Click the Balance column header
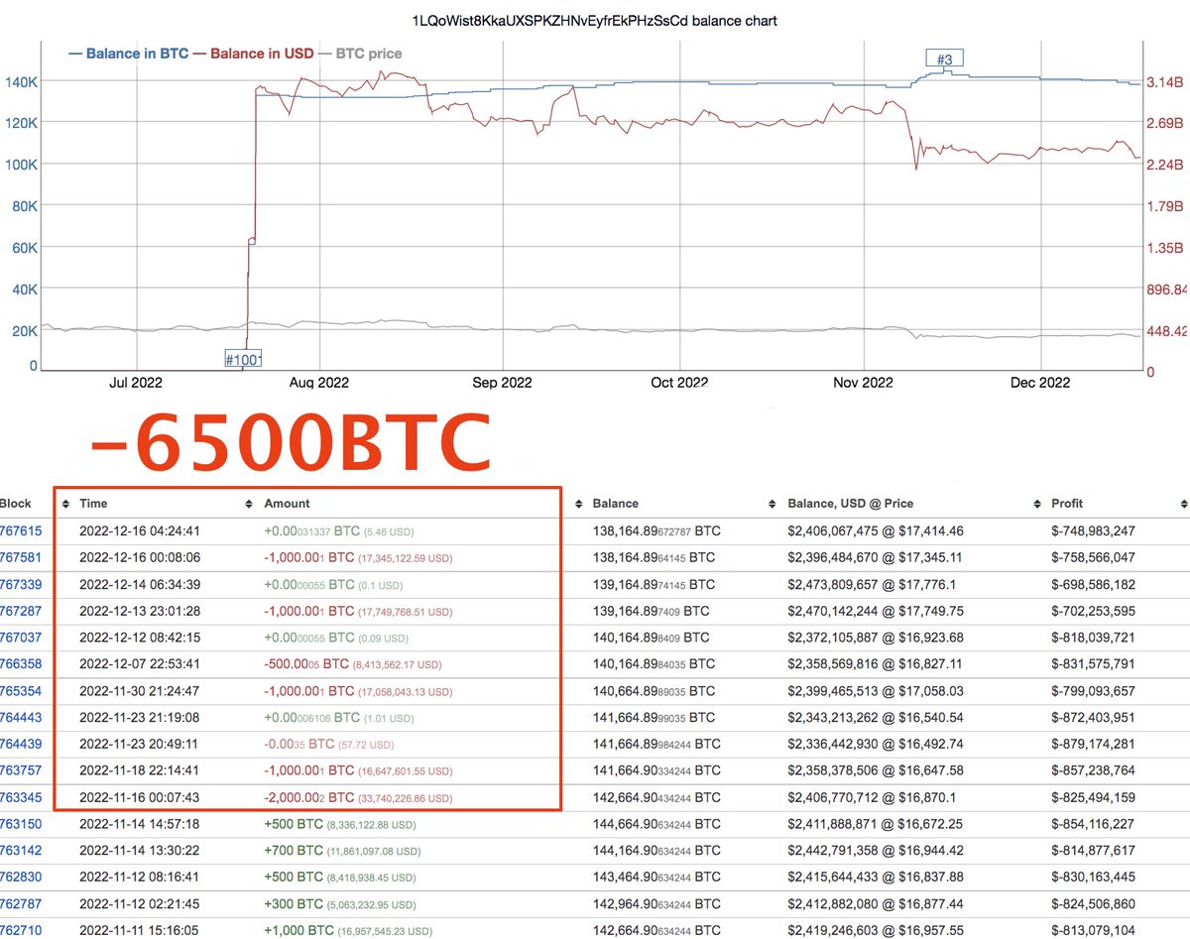The image size is (1190, 939). [x=616, y=504]
